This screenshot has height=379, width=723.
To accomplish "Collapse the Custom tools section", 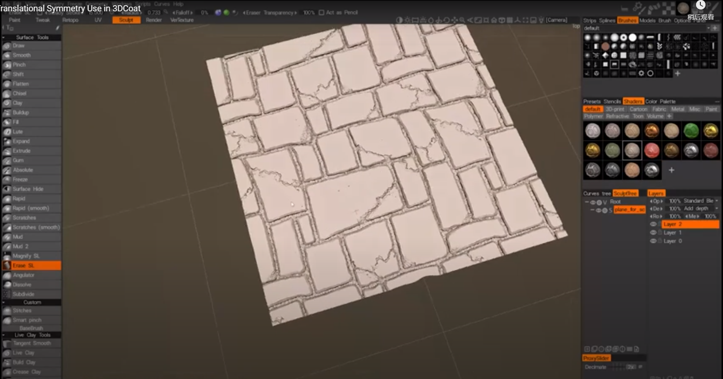I will 4,302.
